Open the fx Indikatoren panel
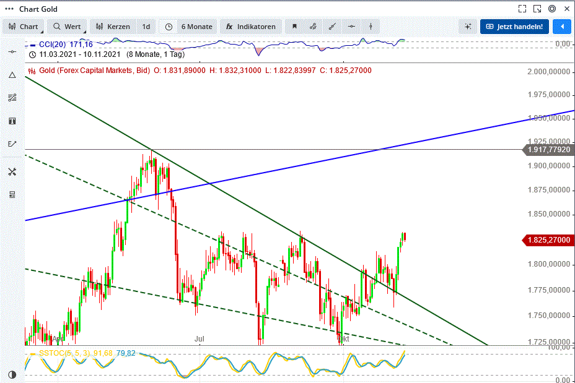This screenshot has height=383, width=575. point(250,27)
